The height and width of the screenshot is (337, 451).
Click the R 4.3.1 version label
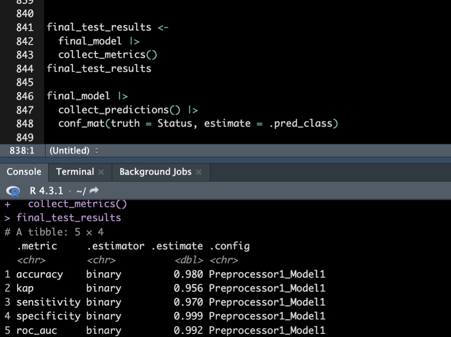[x=46, y=191]
